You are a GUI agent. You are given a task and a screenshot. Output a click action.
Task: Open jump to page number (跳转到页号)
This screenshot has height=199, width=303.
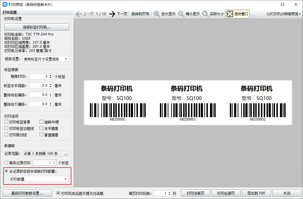140,14
